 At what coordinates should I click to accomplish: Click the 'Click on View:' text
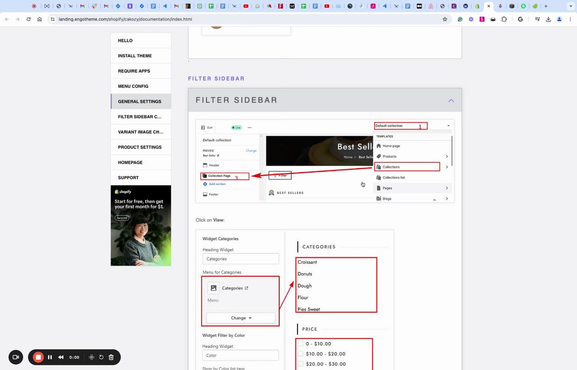(x=210, y=220)
